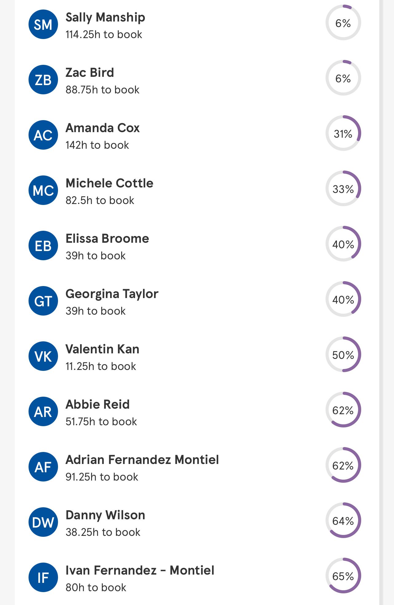Click the 33% progress circle for Michele Cottle
Screen dimensions: 394x605
[x=343, y=188]
